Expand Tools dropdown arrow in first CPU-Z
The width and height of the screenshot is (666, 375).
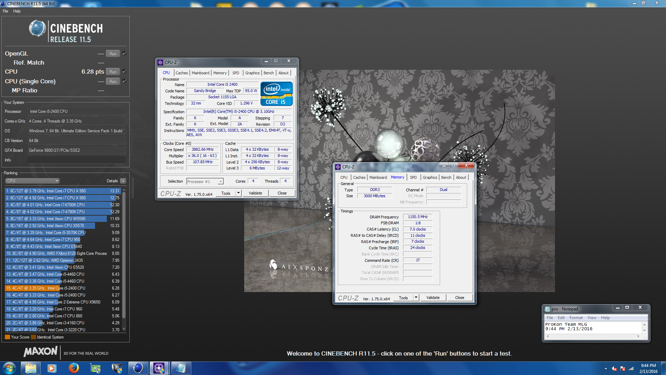point(238,193)
